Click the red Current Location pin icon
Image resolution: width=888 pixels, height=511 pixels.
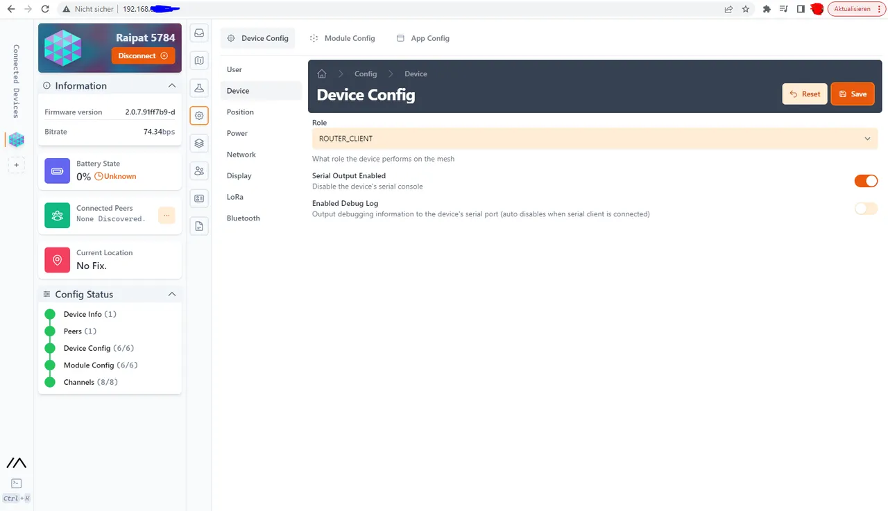58,260
